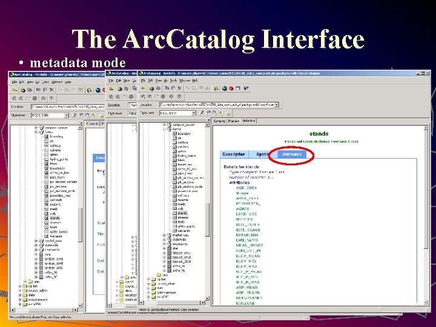Screen dimensions: 436x327
Task: Select Zoom In tool in front window
Action: (143, 96)
